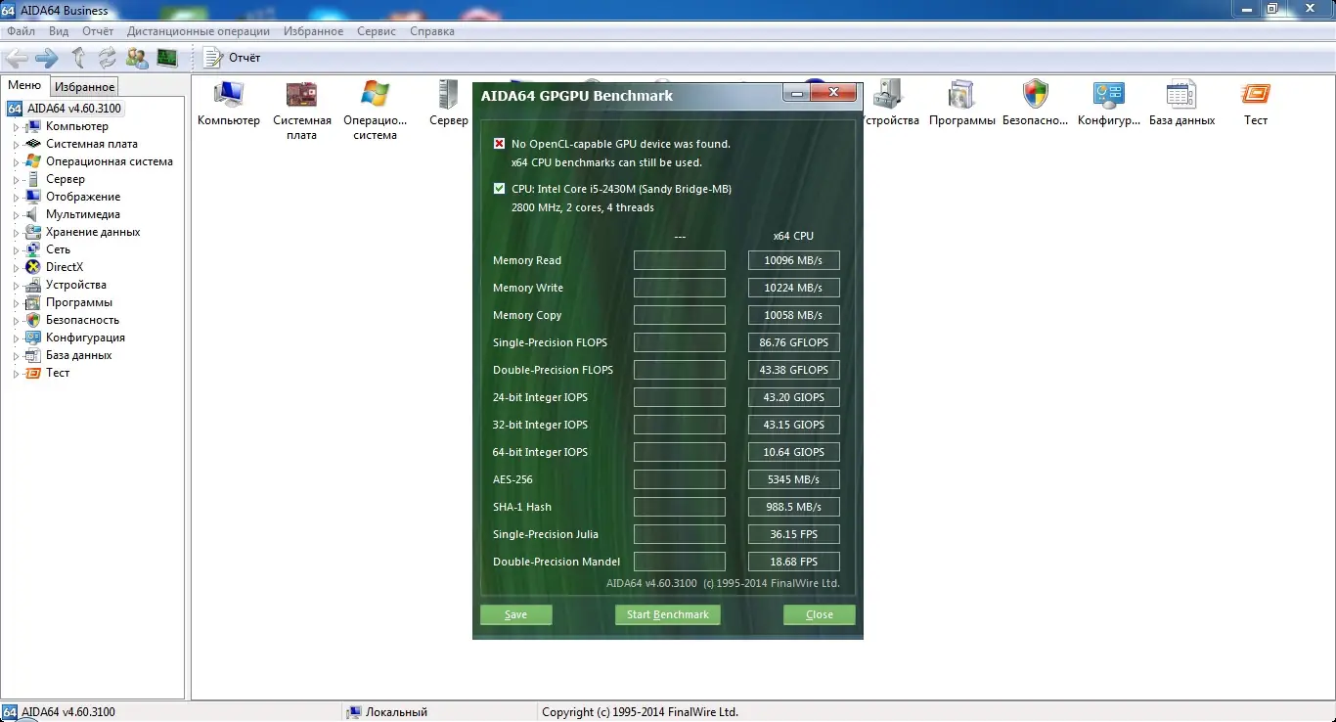Open the Файл menu
Image resolution: width=1336 pixels, height=722 pixels.
pyautogui.click(x=21, y=31)
